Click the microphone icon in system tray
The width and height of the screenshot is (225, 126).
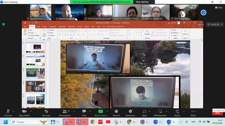[x=186, y=122]
